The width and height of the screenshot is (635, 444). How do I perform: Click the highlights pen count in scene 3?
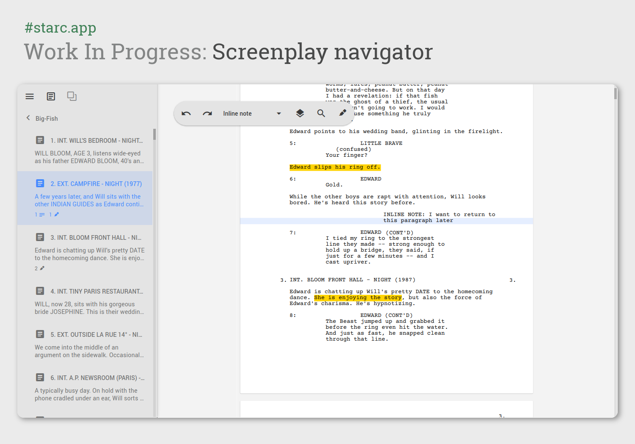point(40,268)
